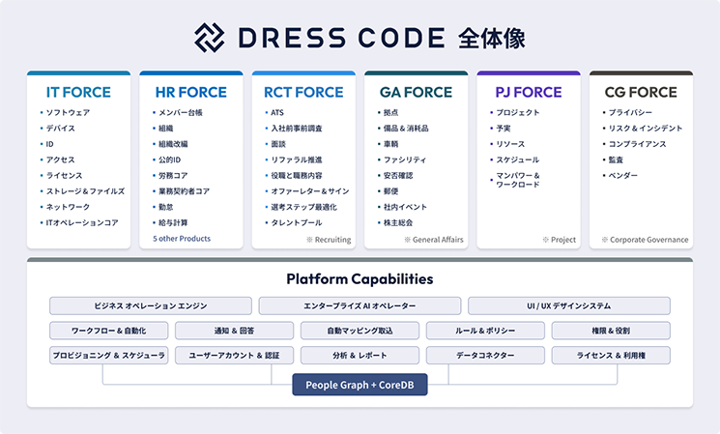Click ライセンス under IT FORCE
The height and width of the screenshot is (434, 720).
pyautogui.click(x=65, y=176)
